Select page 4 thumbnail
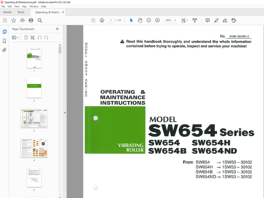 click(34, 148)
